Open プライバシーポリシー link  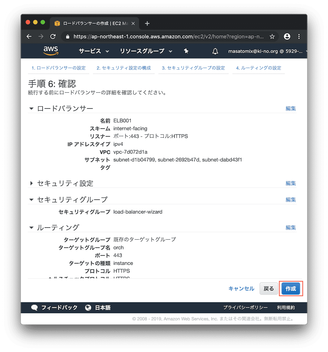(245, 308)
